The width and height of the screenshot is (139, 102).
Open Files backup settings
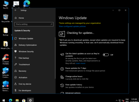[x=24, y=58]
